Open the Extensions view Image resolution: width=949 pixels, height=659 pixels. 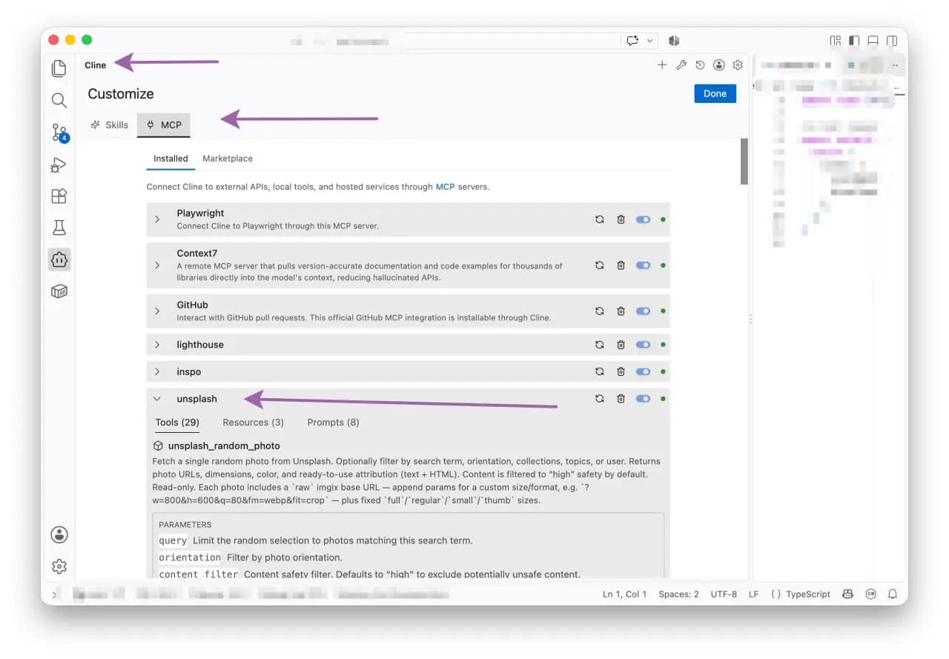pos(59,196)
